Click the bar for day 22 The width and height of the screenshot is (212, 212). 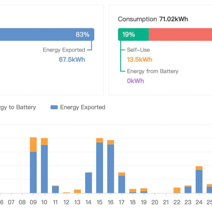tap(177, 190)
